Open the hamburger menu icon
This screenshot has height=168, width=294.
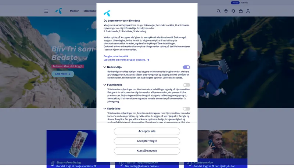(46, 11)
